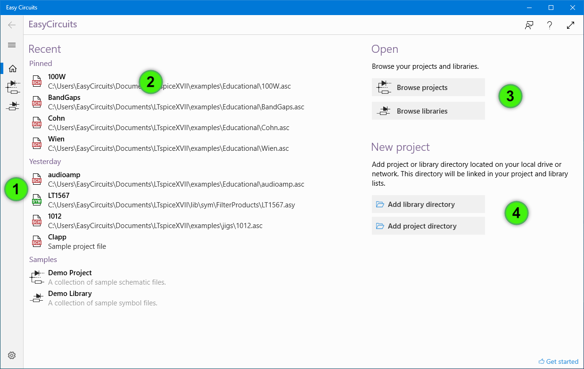Go to Home in the sidebar
This screenshot has height=369, width=584.
point(13,69)
